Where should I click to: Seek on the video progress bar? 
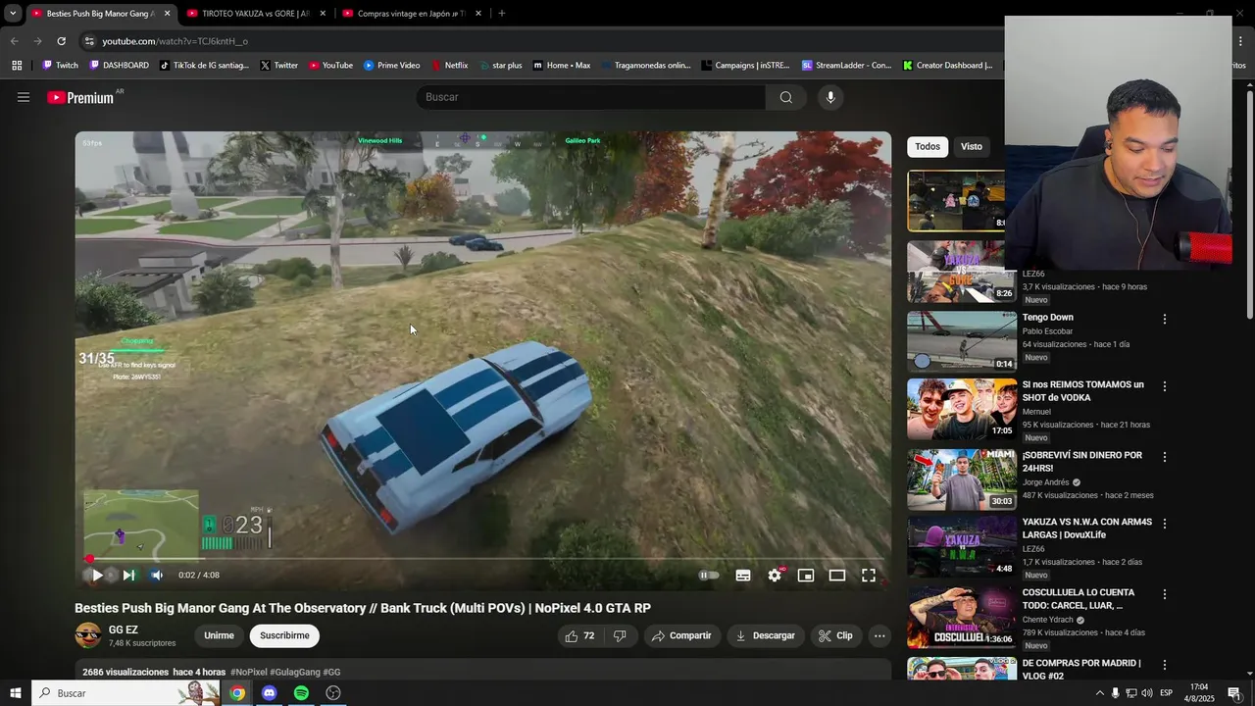(483, 560)
